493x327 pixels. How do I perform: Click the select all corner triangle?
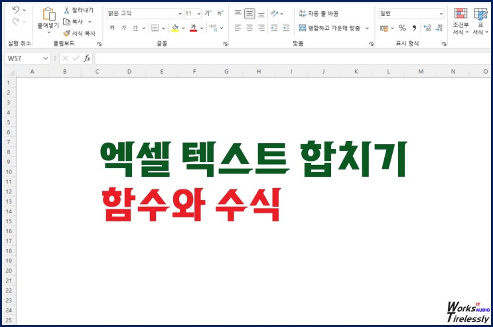[11, 72]
